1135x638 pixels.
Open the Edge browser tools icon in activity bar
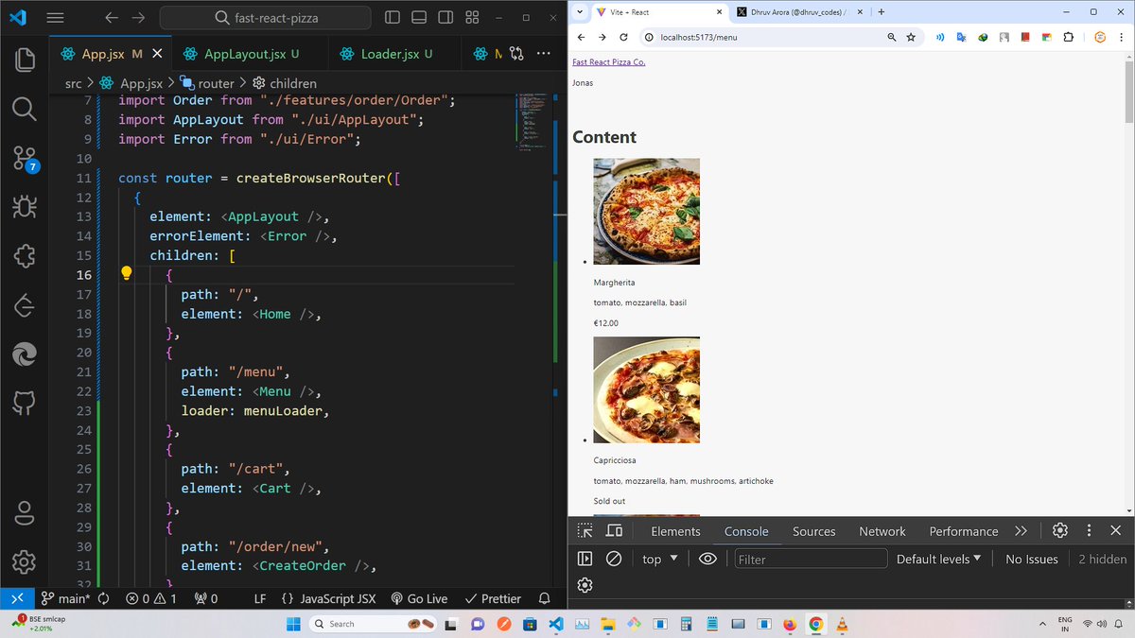[x=25, y=354]
